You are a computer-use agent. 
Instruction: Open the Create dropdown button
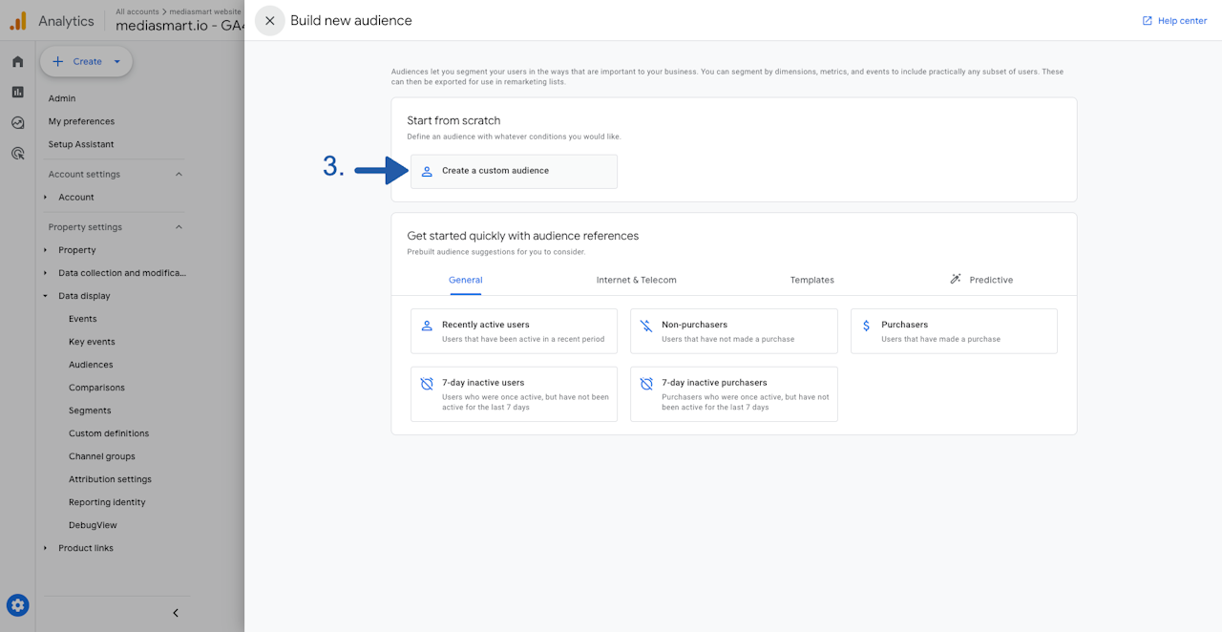click(x=87, y=61)
